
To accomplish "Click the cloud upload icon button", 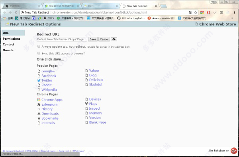I will [114, 39].
